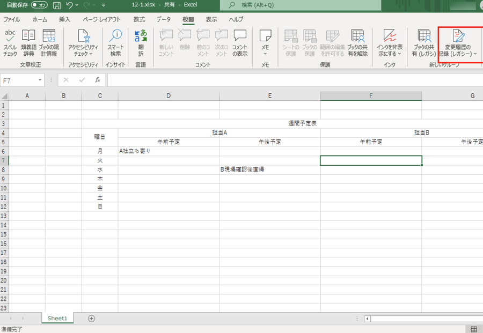This screenshot has width=483, height=333.
Task: Switch to the Home (ホーム) tab
Action: point(40,19)
